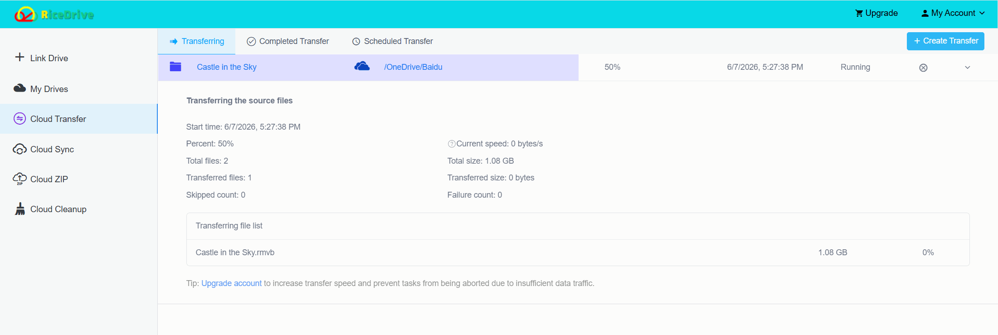The width and height of the screenshot is (998, 335).
Task: Go to My Drives
Action: pyautogui.click(x=49, y=89)
